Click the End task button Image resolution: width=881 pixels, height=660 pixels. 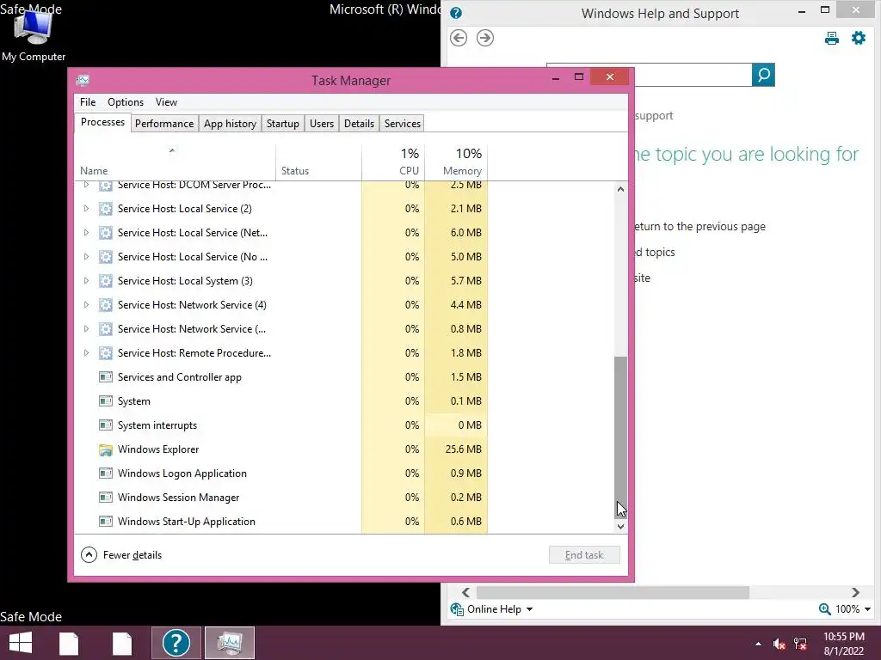click(584, 555)
